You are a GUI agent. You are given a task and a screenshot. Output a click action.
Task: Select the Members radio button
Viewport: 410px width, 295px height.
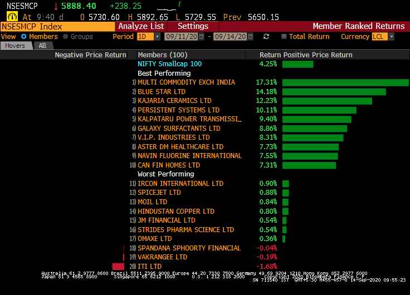[23, 37]
